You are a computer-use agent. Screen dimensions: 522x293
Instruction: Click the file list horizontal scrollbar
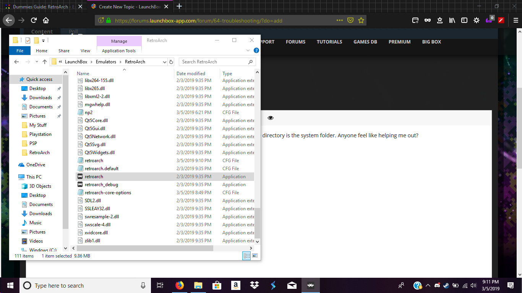click(x=145, y=248)
